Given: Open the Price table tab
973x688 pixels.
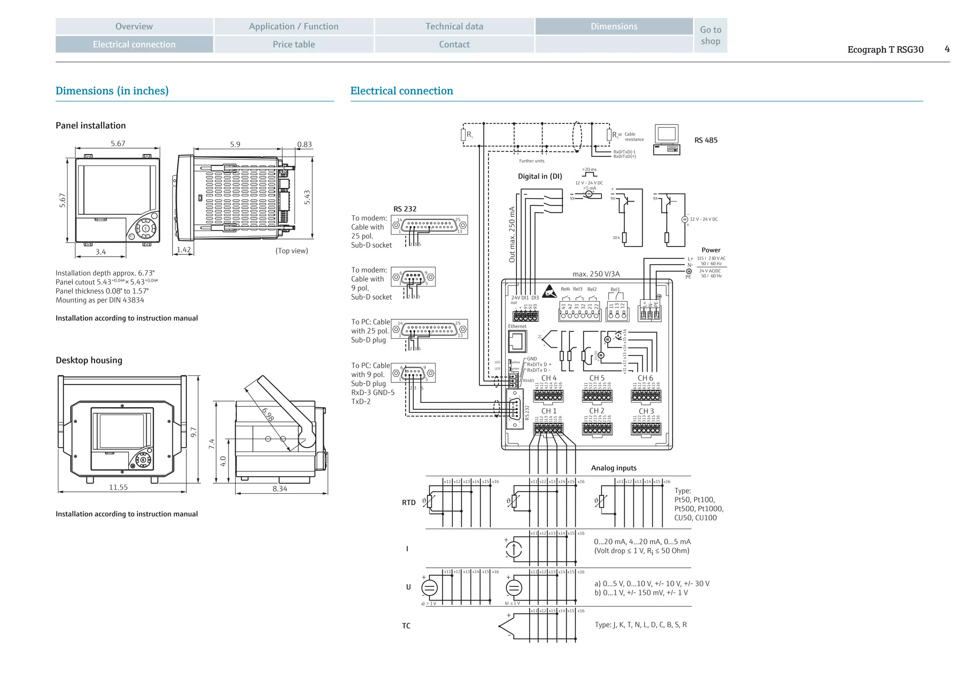Looking at the screenshot, I should 294,44.
